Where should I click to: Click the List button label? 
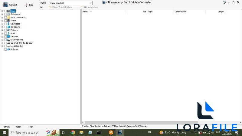click(31, 5)
